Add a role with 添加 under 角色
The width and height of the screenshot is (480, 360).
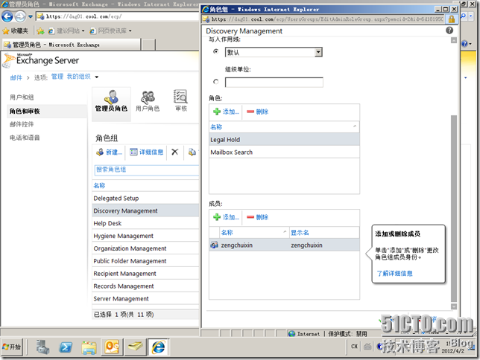coord(226,112)
